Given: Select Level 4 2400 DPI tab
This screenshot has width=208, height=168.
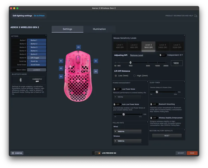Looking at the screenshot, I should 163,46.
